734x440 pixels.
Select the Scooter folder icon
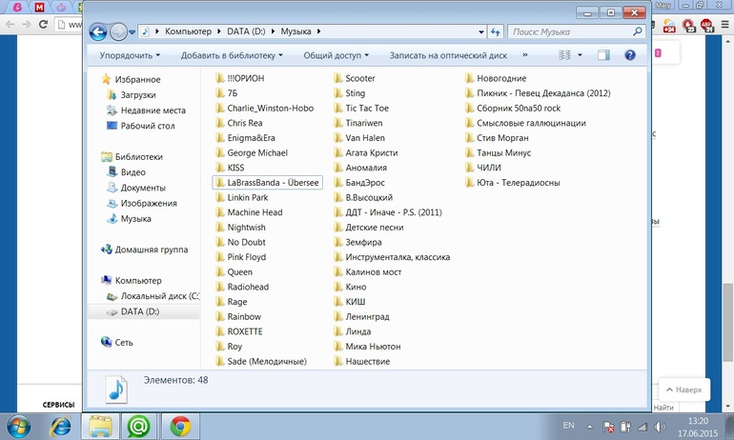tap(338, 78)
